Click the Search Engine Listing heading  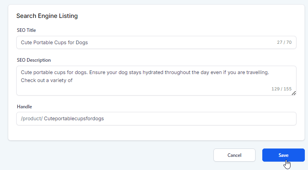[47, 16]
